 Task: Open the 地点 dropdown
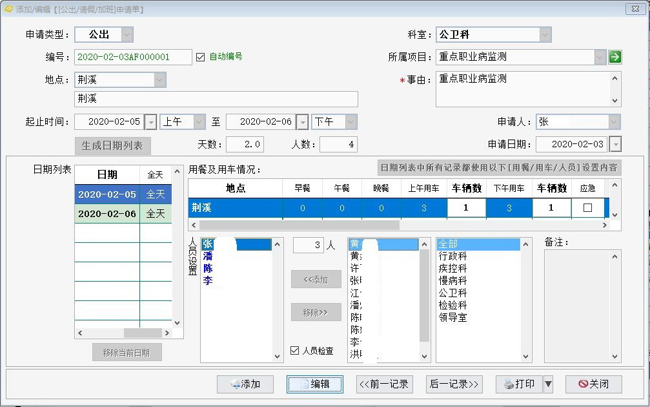pos(159,79)
